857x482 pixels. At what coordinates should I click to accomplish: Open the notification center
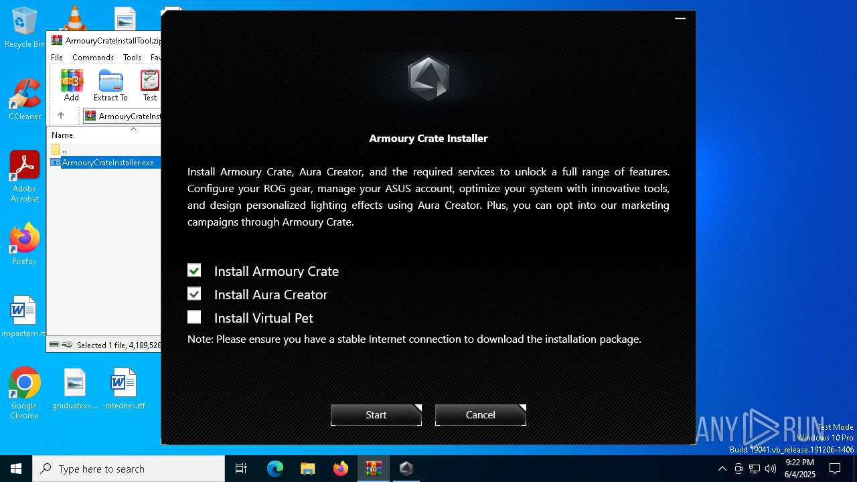click(835, 469)
